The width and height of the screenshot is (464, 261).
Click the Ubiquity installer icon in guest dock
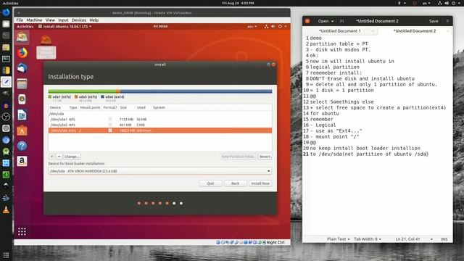pyautogui.click(x=22, y=37)
